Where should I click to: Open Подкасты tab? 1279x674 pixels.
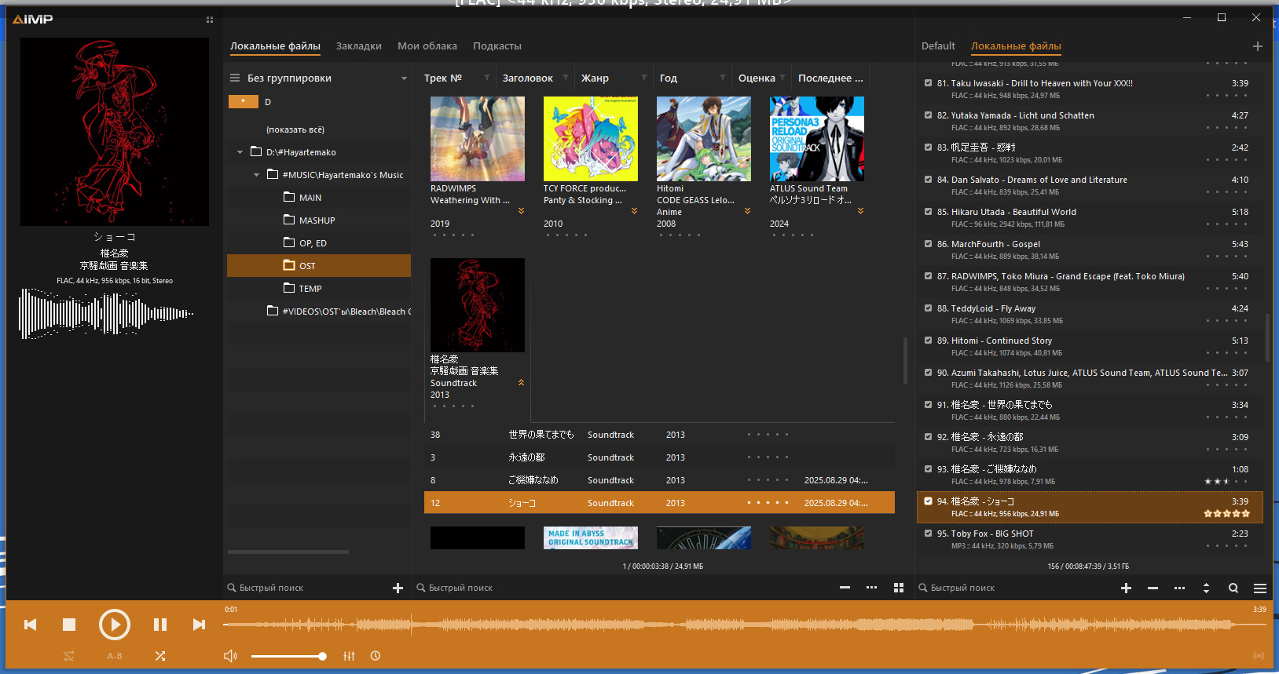[497, 46]
